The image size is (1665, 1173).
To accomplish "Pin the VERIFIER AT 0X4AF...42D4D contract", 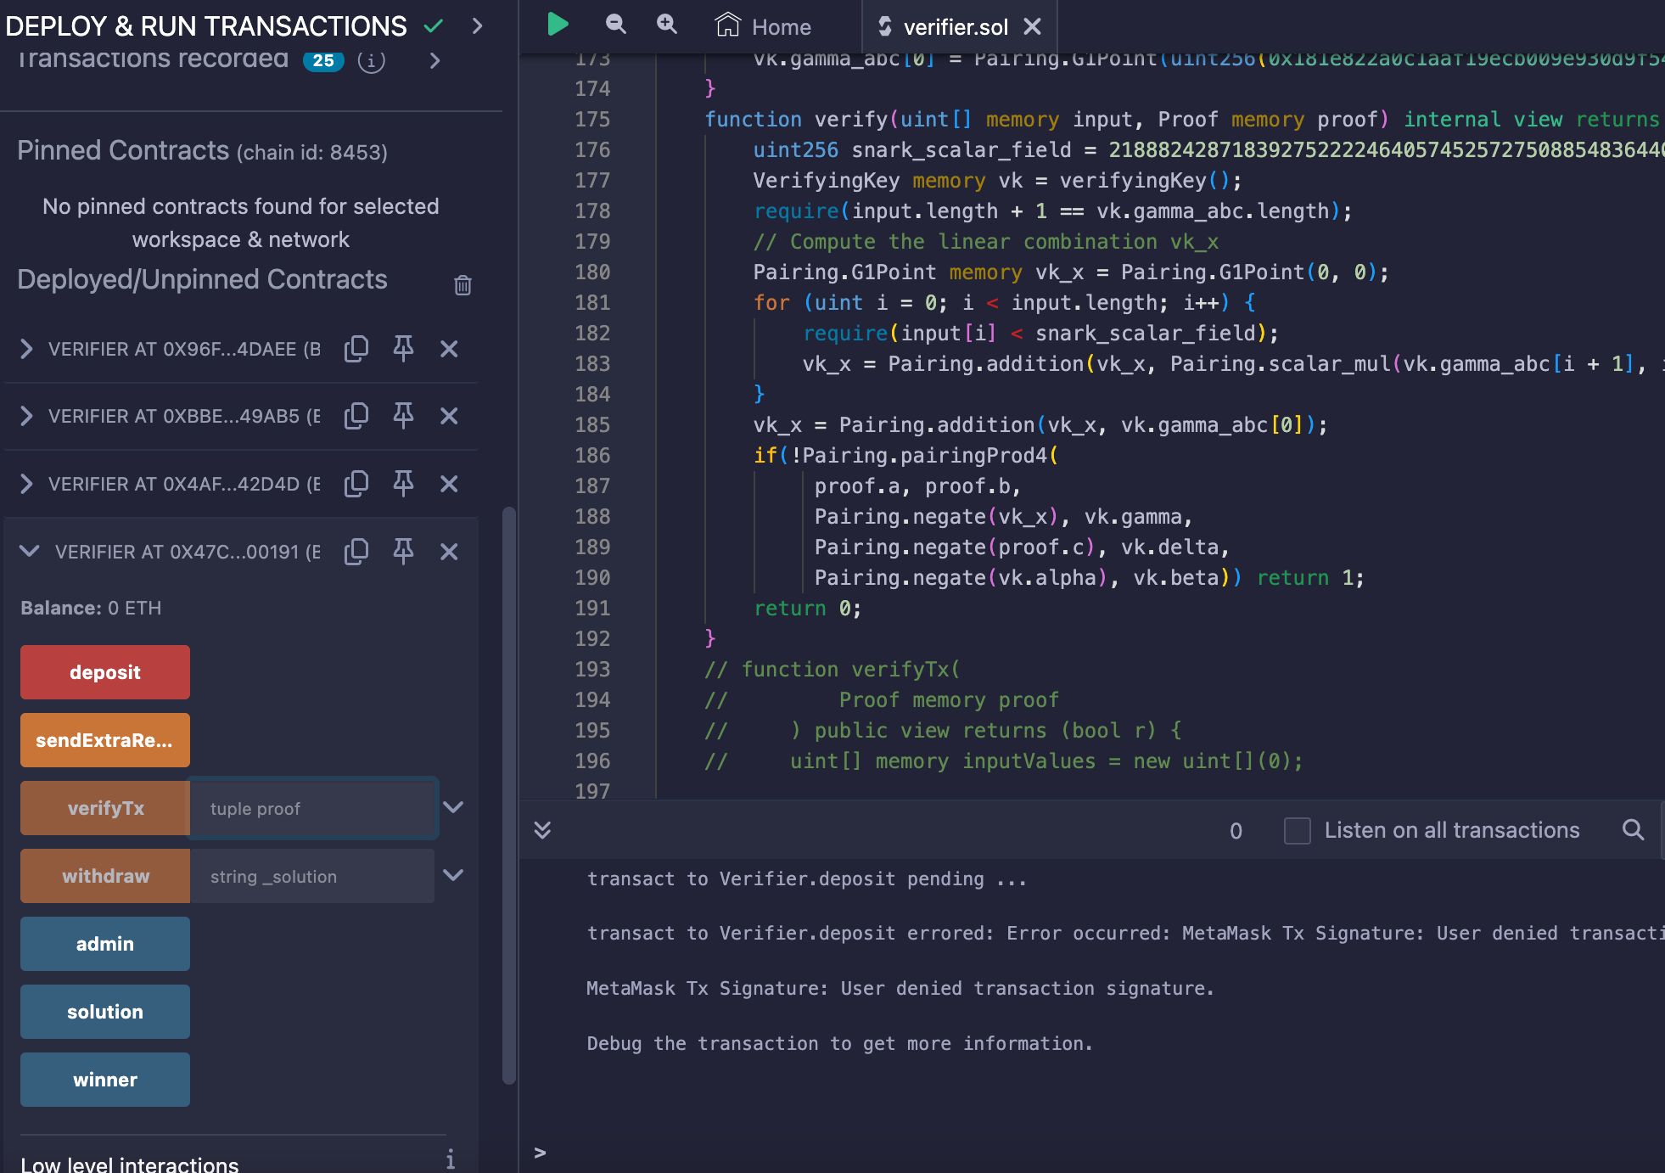I will 403,484.
